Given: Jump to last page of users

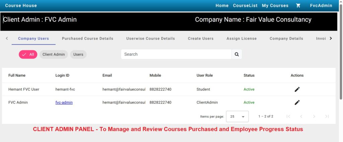Looking at the screenshot, I should pos(327,117).
